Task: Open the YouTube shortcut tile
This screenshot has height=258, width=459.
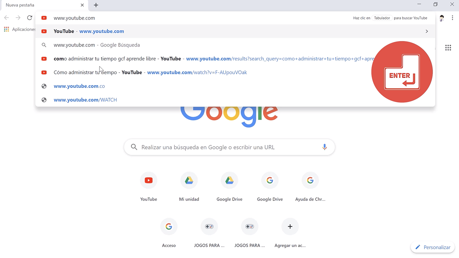Action: coord(149,186)
